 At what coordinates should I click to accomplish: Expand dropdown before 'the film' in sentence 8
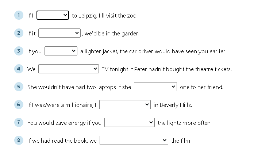pyautogui.click(x=134, y=140)
